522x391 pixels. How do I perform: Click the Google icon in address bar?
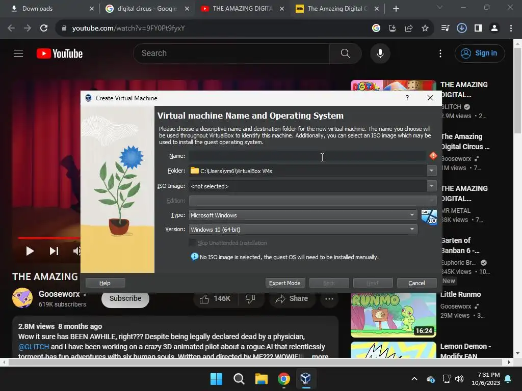tap(376, 29)
